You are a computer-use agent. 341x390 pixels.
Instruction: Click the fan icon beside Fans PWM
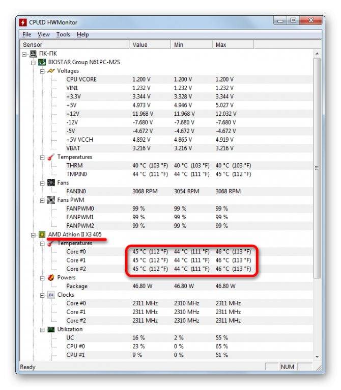[x=51, y=200]
